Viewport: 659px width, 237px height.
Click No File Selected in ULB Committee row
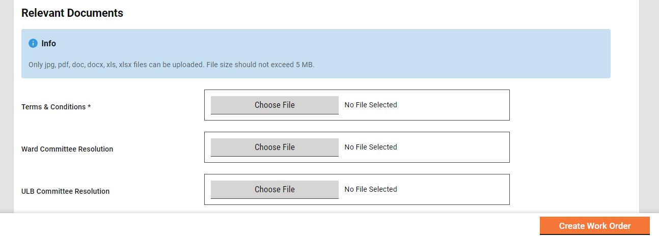coord(371,189)
